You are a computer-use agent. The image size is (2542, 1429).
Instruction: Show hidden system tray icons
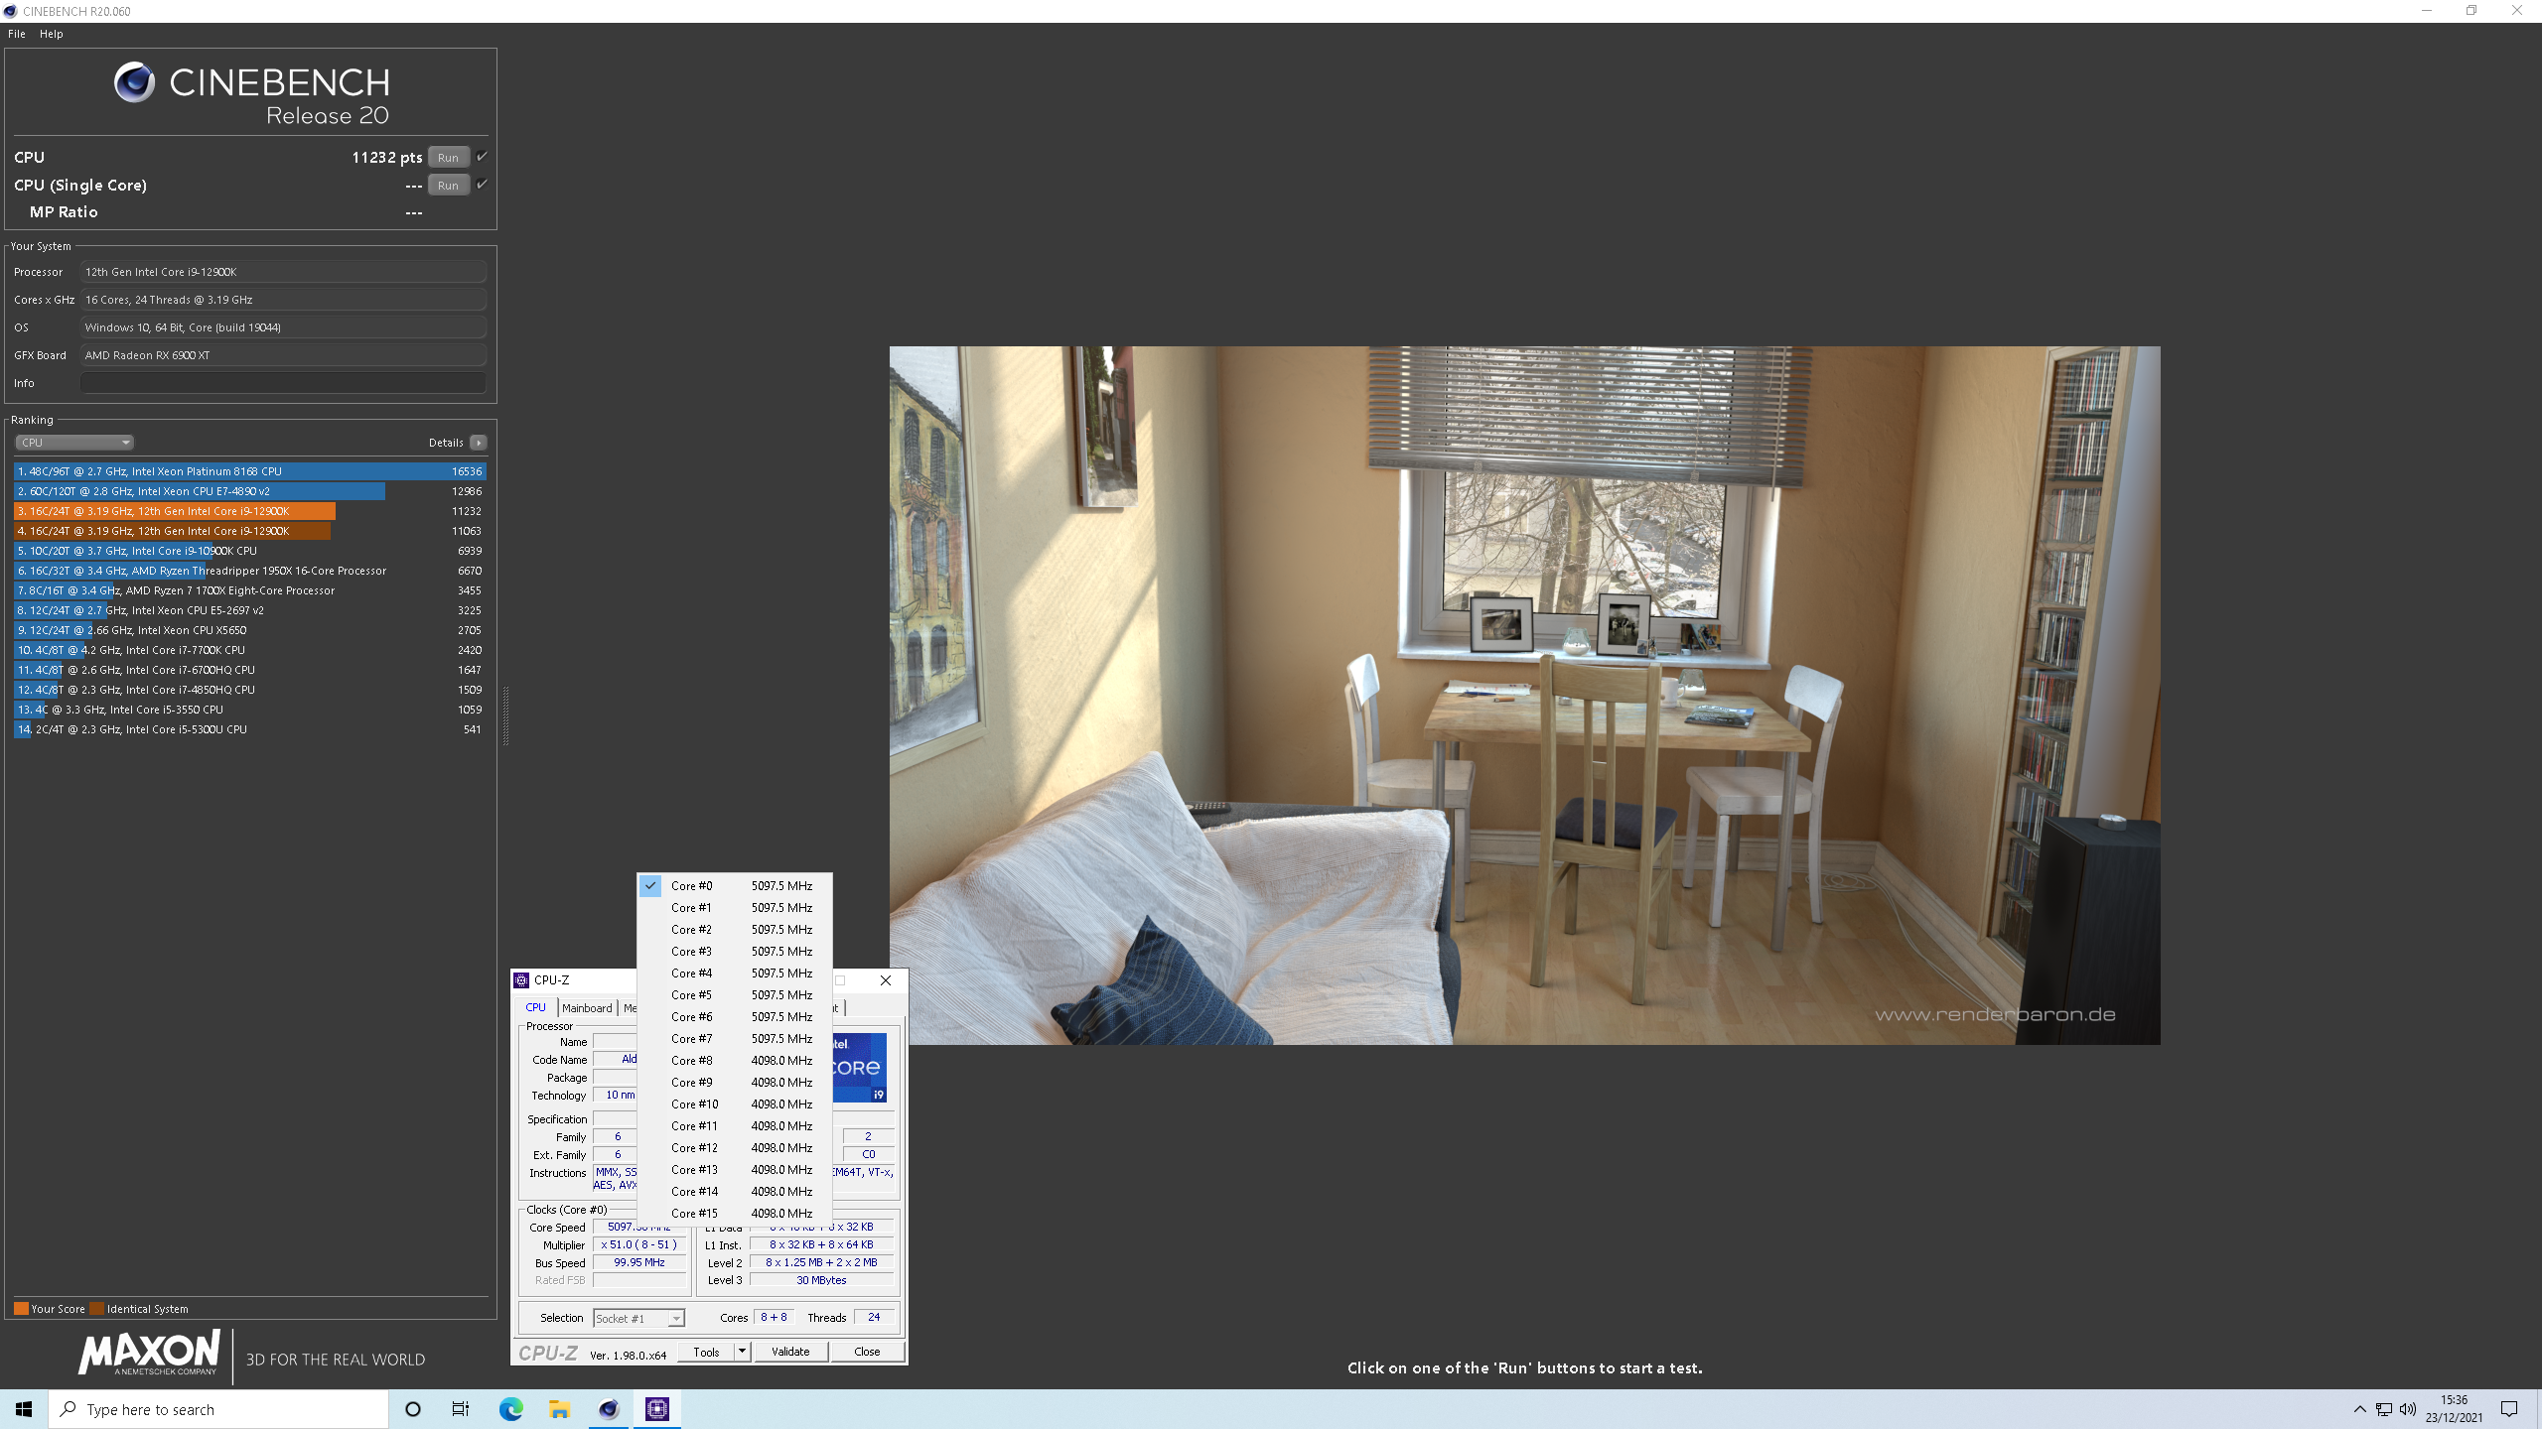2360,1409
